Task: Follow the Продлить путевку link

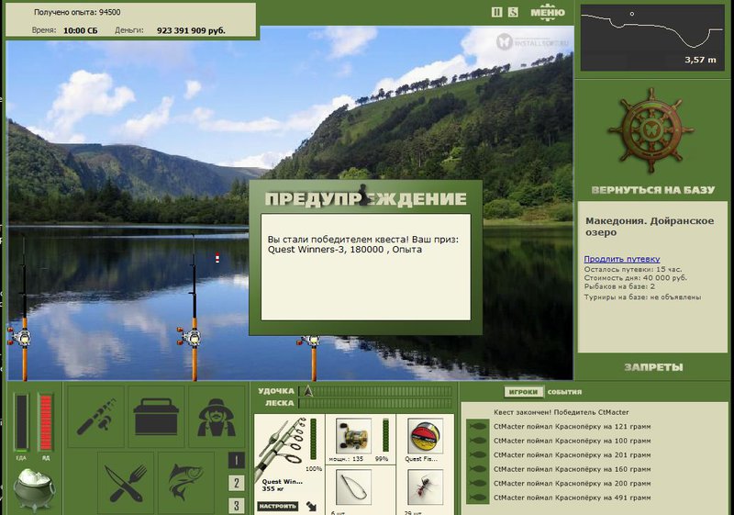Action: pyautogui.click(x=622, y=259)
